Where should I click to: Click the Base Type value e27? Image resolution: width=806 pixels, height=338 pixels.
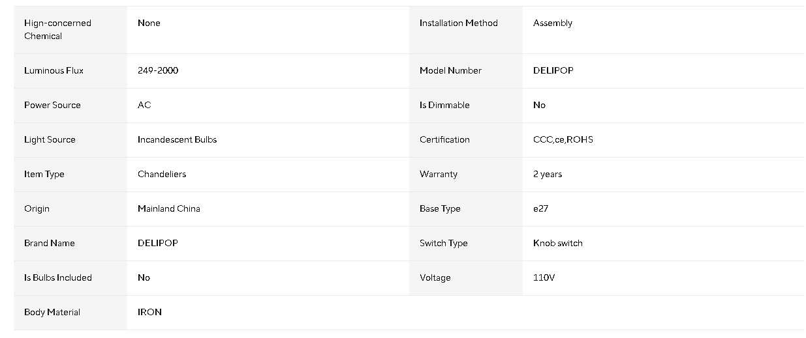(540, 208)
